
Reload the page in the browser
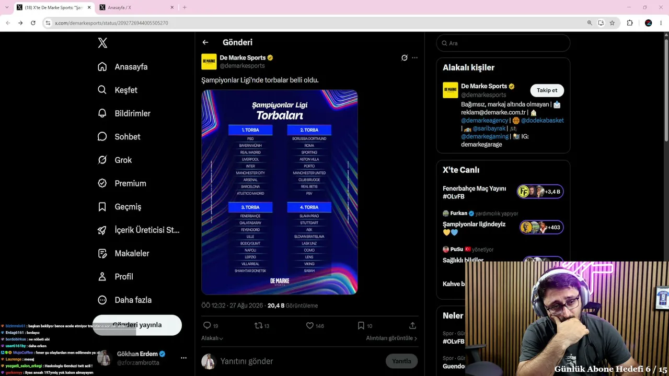pyautogui.click(x=33, y=23)
